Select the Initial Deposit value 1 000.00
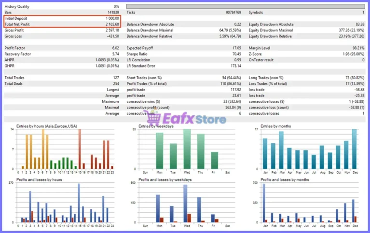The width and height of the screenshot is (370, 233). pos(112,18)
